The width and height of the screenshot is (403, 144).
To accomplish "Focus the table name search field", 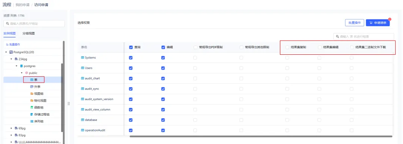I will [364, 36].
